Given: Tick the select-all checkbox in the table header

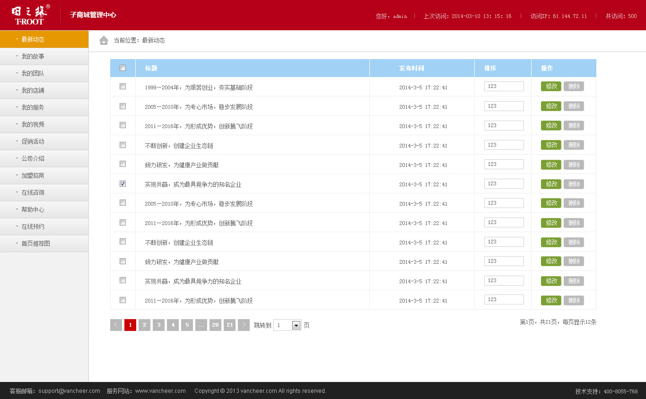Looking at the screenshot, I should point(123,68).
